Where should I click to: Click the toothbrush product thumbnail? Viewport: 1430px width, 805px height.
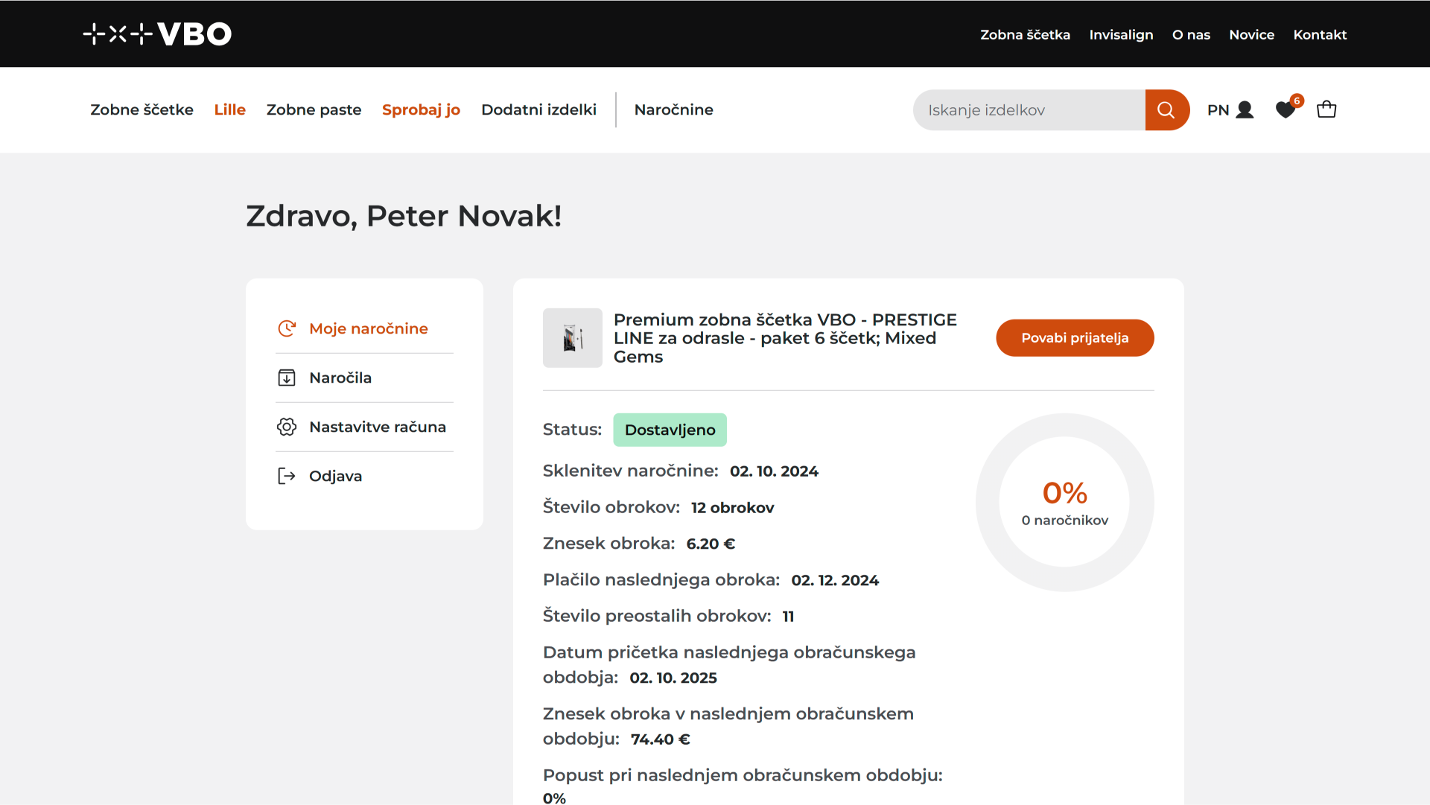click(572, 338)
